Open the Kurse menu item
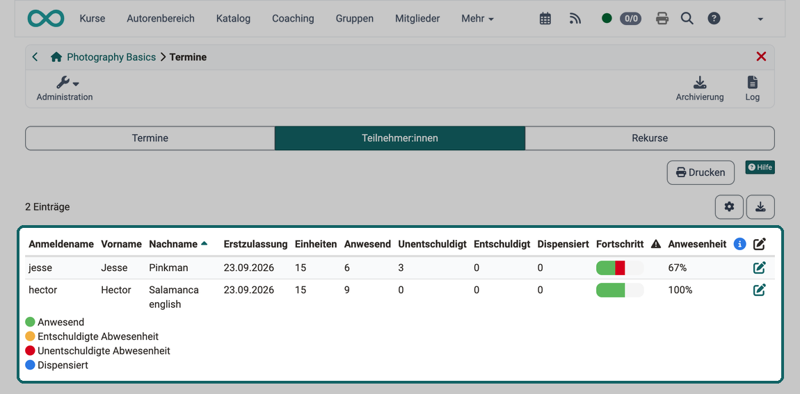The height and width of the screenshot is (394, 800). (x=93, y=19)
